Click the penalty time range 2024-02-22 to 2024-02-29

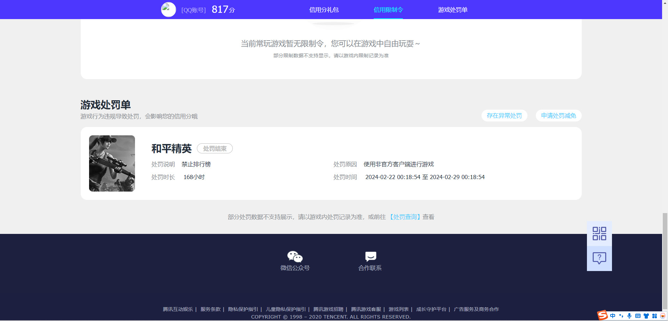(x=425, y=177)
